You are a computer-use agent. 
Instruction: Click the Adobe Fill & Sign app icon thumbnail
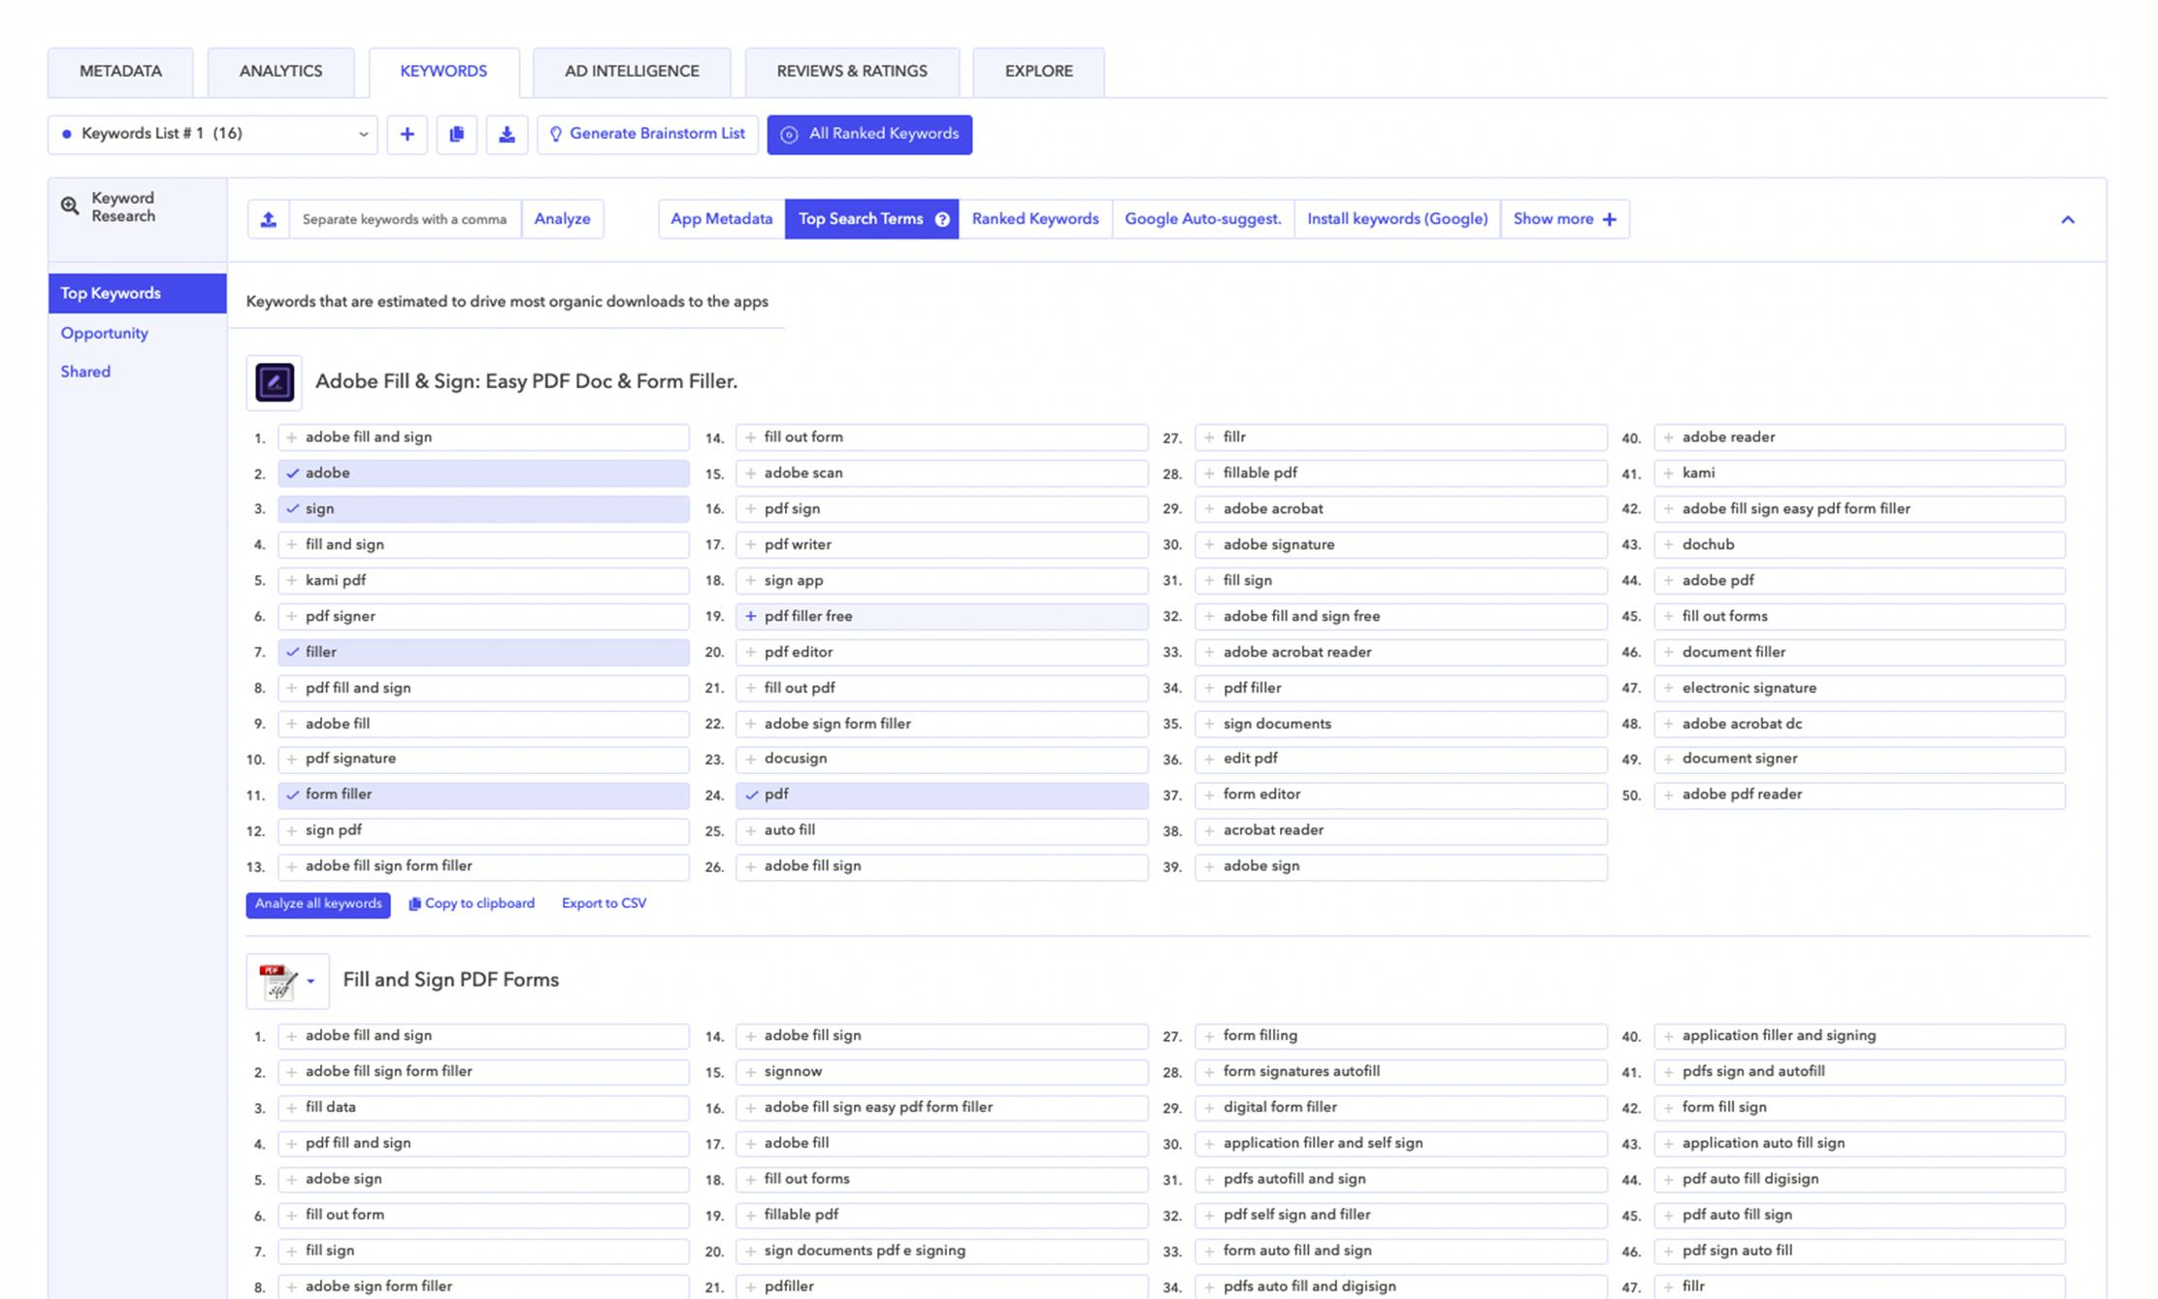(x=274, y=382)
